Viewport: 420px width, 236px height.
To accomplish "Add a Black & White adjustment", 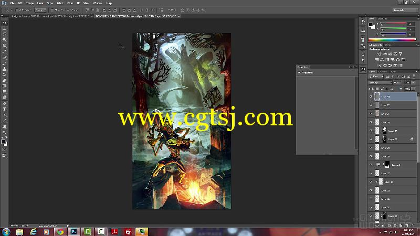I will [x=387, y=59].
